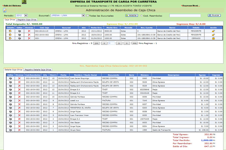Click the document icon beside page title
The image size is (226, 150).
[5, 10]
